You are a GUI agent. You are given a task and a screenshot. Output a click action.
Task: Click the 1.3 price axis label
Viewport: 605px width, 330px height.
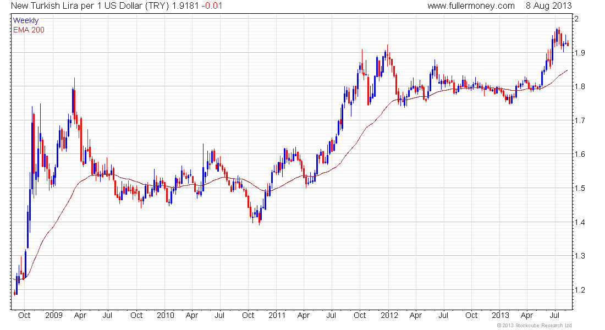point(579,256)
